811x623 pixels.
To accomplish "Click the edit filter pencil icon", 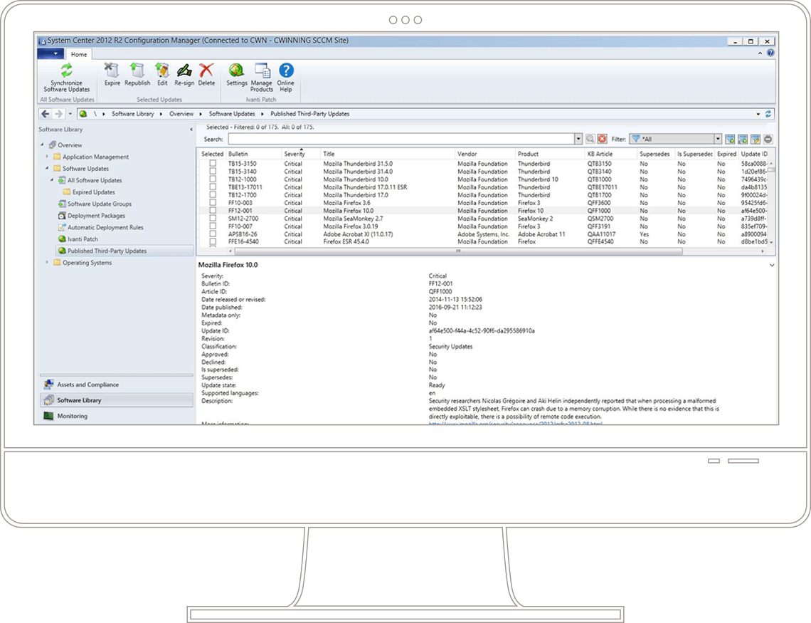I will tap(755, 139).
